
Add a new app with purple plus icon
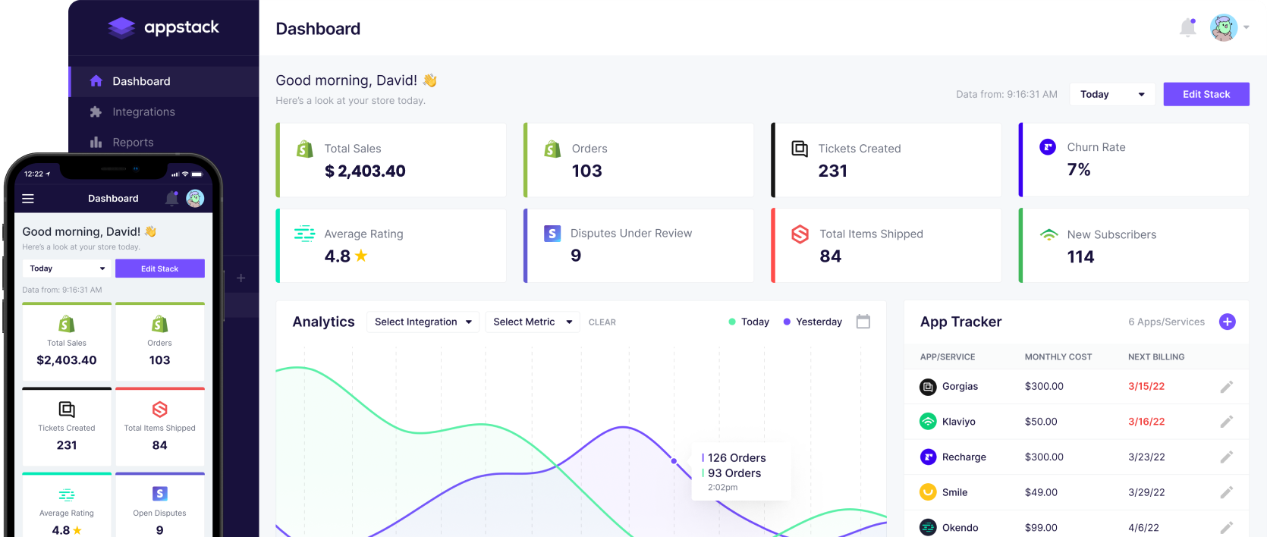(1227, 322)
